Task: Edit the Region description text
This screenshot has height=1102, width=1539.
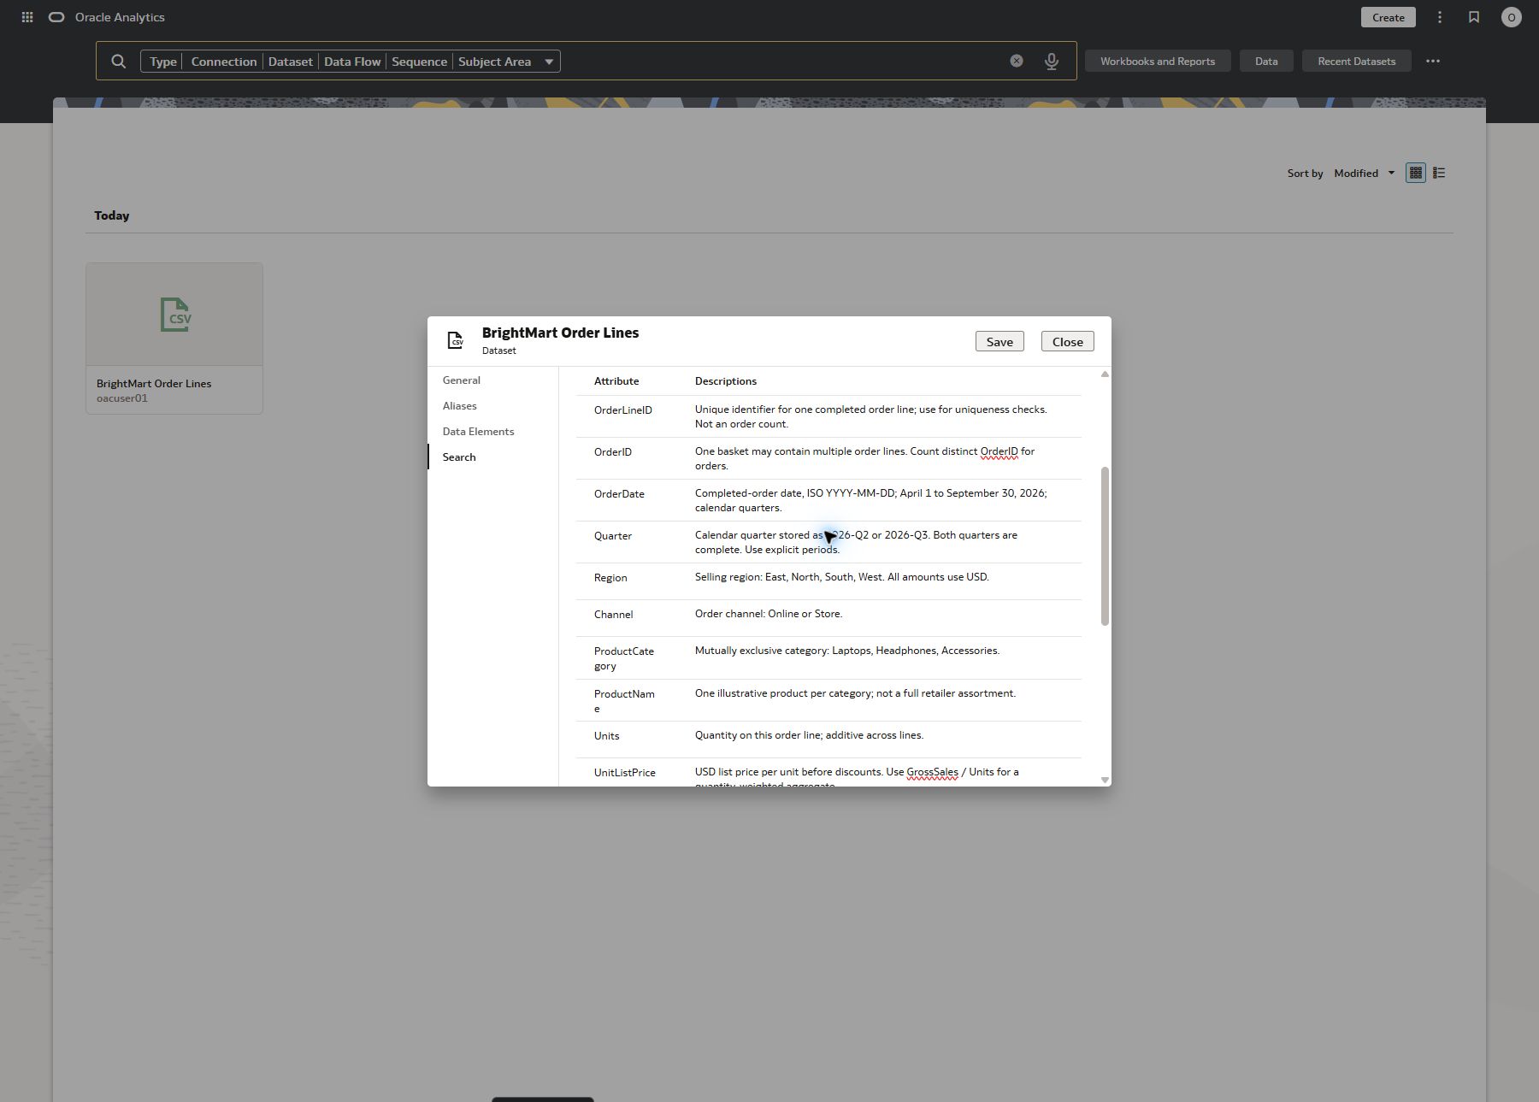Action: click(x=841, y=577)
